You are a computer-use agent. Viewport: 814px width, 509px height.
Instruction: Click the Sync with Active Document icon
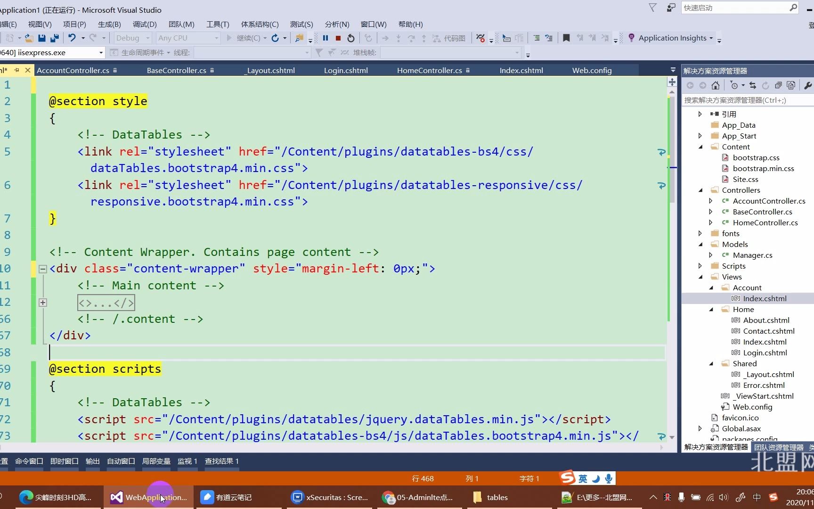[753, 85]
